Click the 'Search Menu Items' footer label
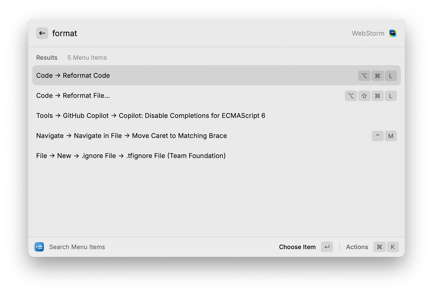Image resolution: width=433 pixels, height=294 pixels. coord(77,247)
